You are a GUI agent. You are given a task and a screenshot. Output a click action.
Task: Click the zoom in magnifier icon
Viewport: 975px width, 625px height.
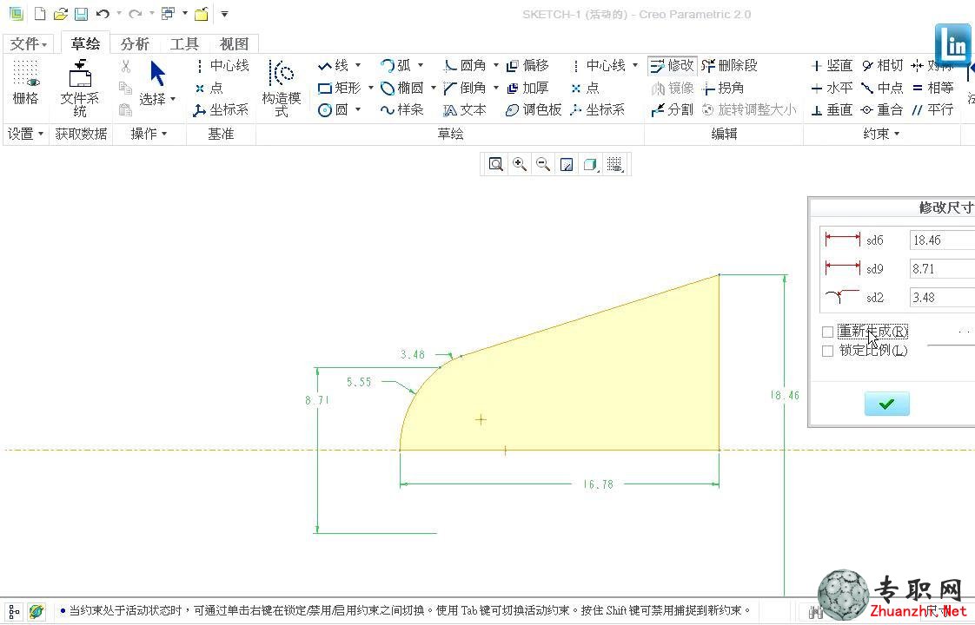[x=519, y=164]
